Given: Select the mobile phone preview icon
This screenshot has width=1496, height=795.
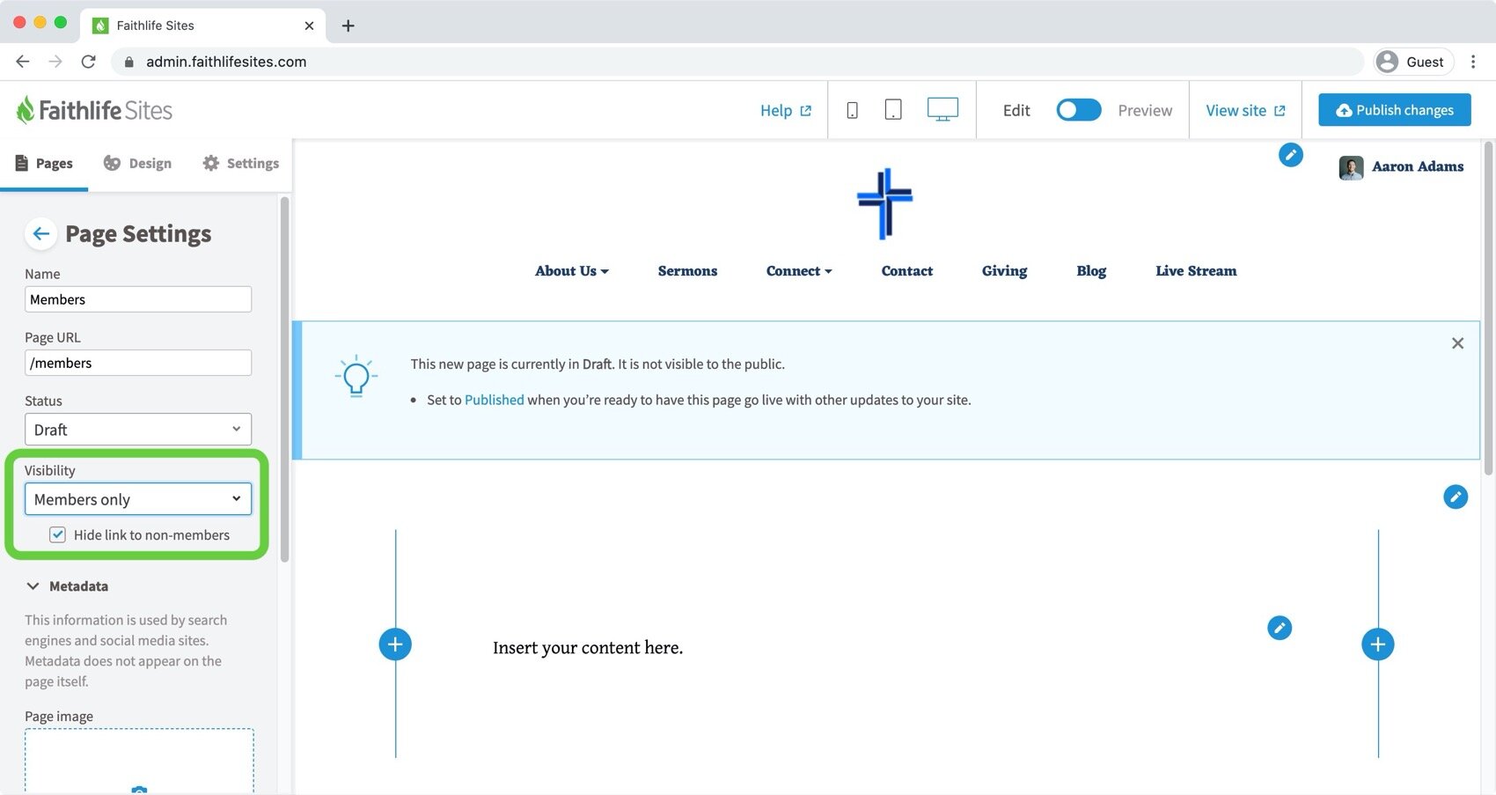Looking at the screenshot, I should pyautogui.click(x=852, y=110).
